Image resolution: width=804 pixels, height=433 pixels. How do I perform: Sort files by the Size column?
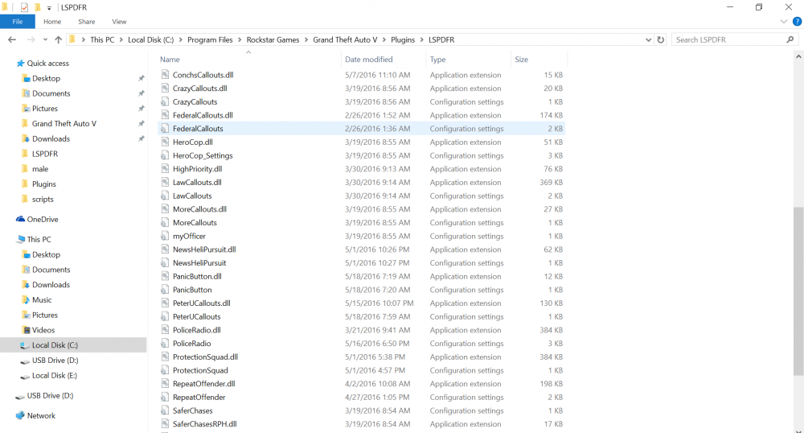click(x=522, y=60)
